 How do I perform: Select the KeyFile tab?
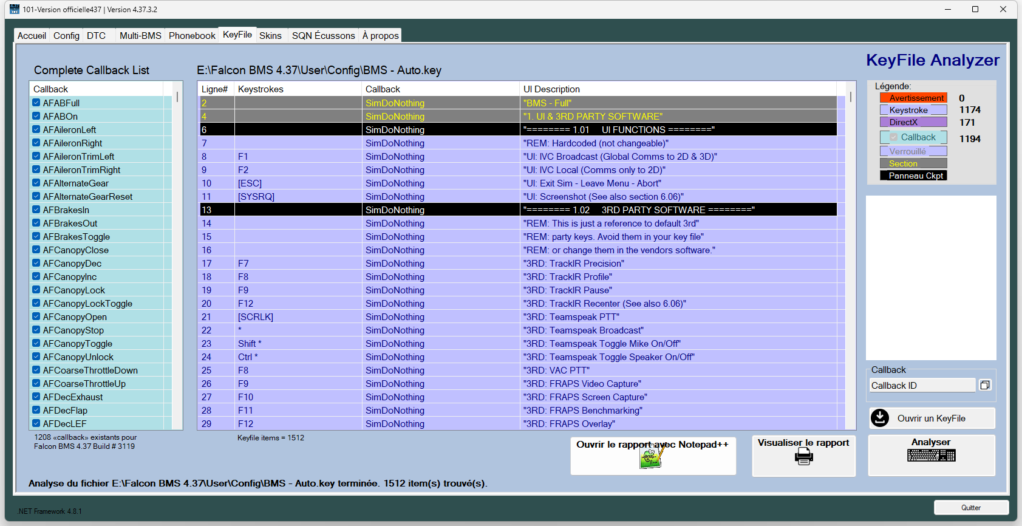pyautogui.click(x=237, y=35)
